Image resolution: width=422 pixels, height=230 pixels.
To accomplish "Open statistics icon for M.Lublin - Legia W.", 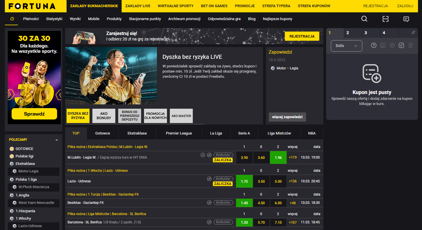I will point(209,155).
